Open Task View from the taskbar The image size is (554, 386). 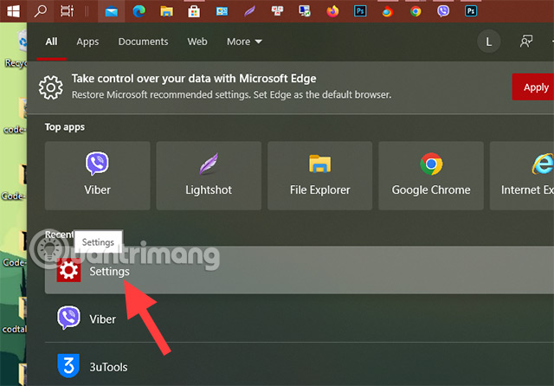pos(67,11)
